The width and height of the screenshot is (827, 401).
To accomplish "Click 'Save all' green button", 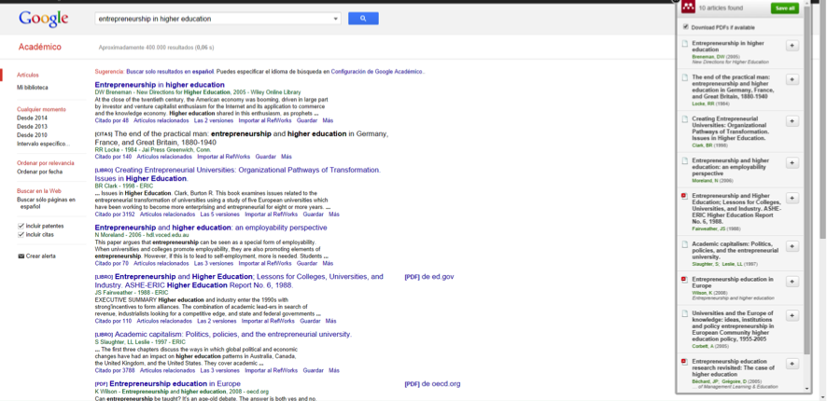I will (785, 8).
